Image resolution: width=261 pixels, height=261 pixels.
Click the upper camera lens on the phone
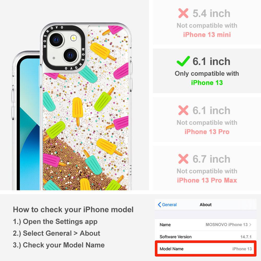pos(56,40)
